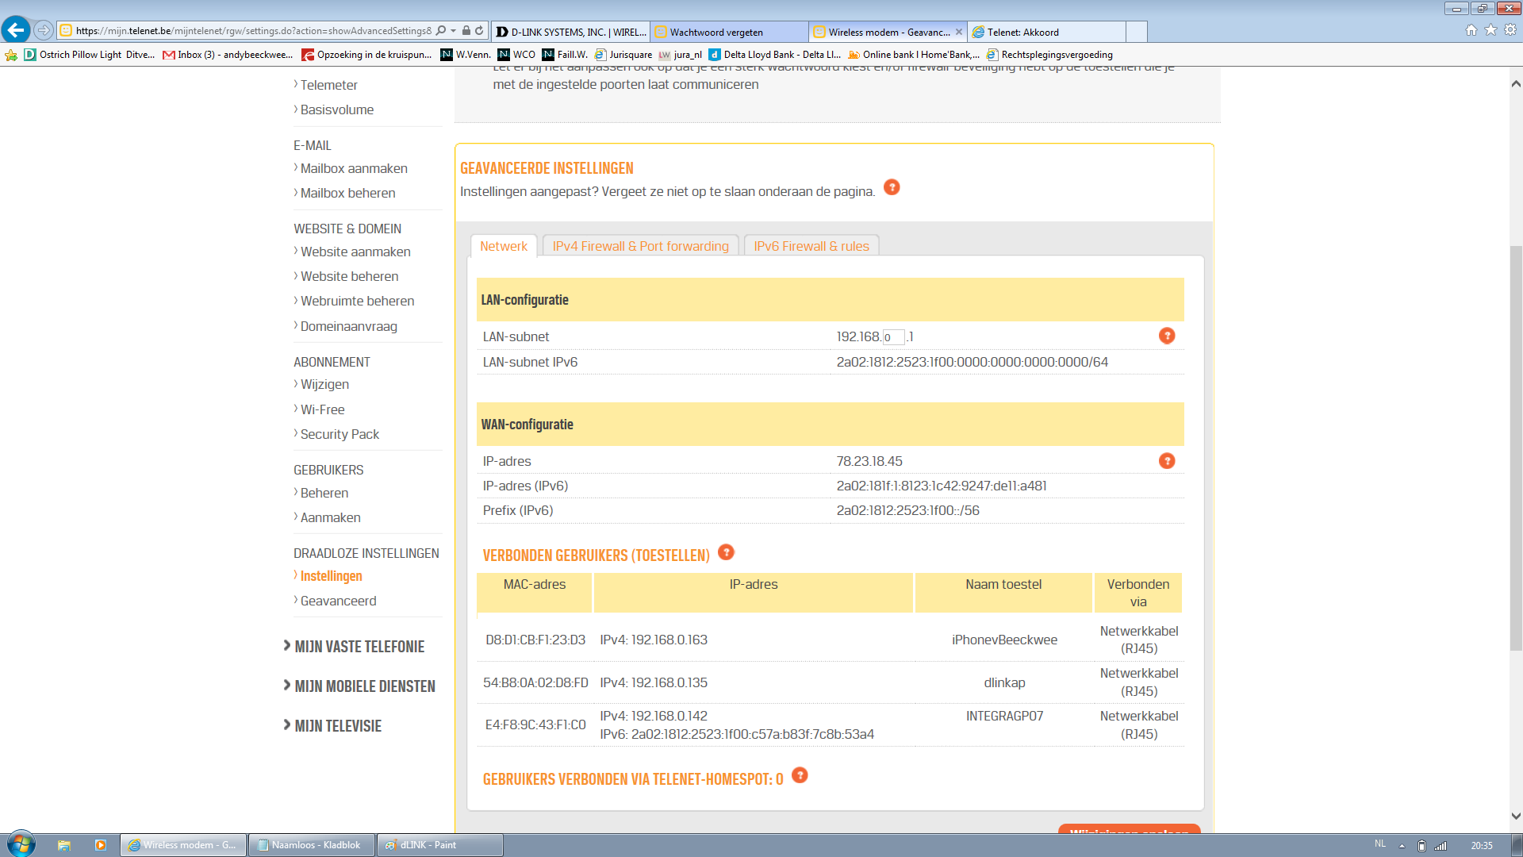This screenshot has height=857, width=1523.
Task: Click the help icon in WAN IP-adres row
Action: [1167, 461]
